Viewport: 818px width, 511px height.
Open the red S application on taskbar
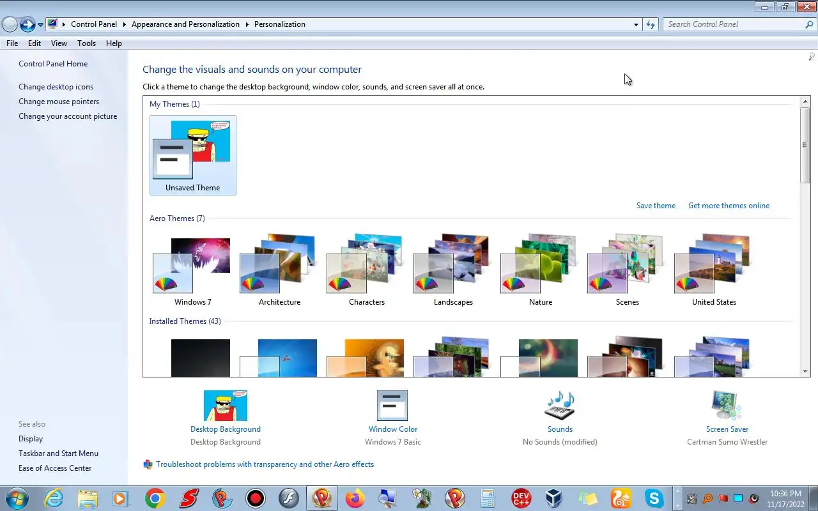tap(189, 498)
